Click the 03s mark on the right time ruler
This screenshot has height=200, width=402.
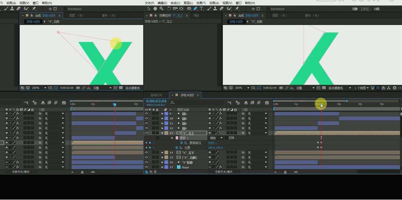click(339, 104)
